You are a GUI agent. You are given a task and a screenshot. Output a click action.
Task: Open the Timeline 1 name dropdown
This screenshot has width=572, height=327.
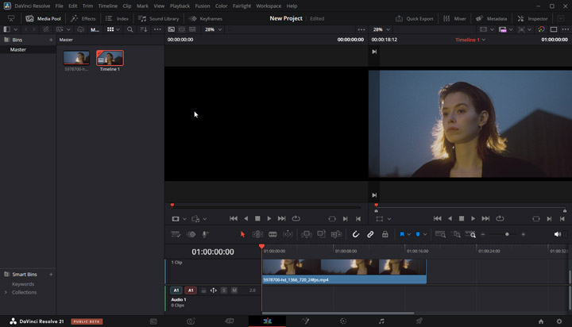coord(470,40)
